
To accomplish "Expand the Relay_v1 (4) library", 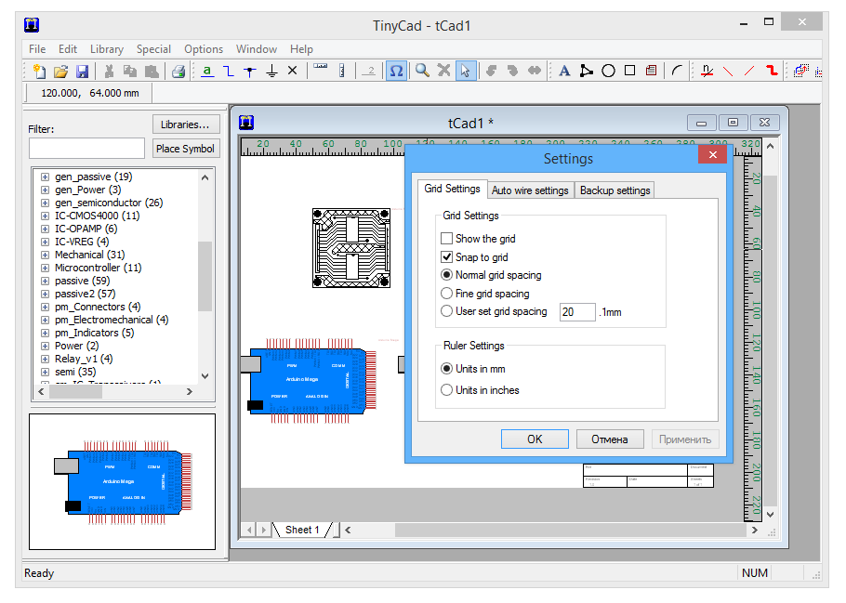I will tap(44, 359).
